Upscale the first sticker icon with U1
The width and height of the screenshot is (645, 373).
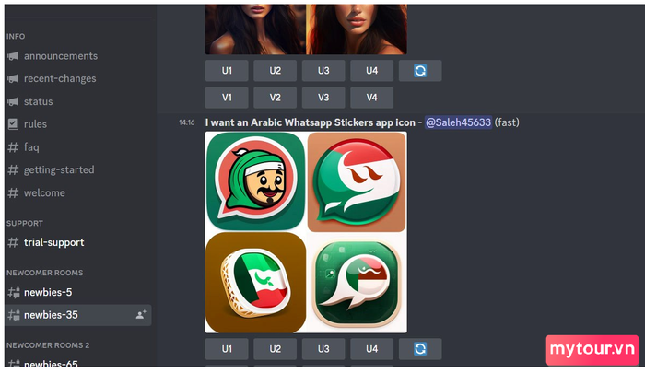tap(227, 349)
